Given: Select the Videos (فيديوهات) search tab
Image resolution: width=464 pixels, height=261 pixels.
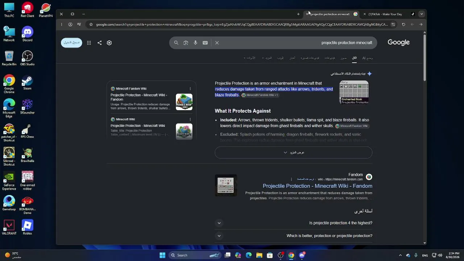Looking at the screenshot, I should 330,58.
